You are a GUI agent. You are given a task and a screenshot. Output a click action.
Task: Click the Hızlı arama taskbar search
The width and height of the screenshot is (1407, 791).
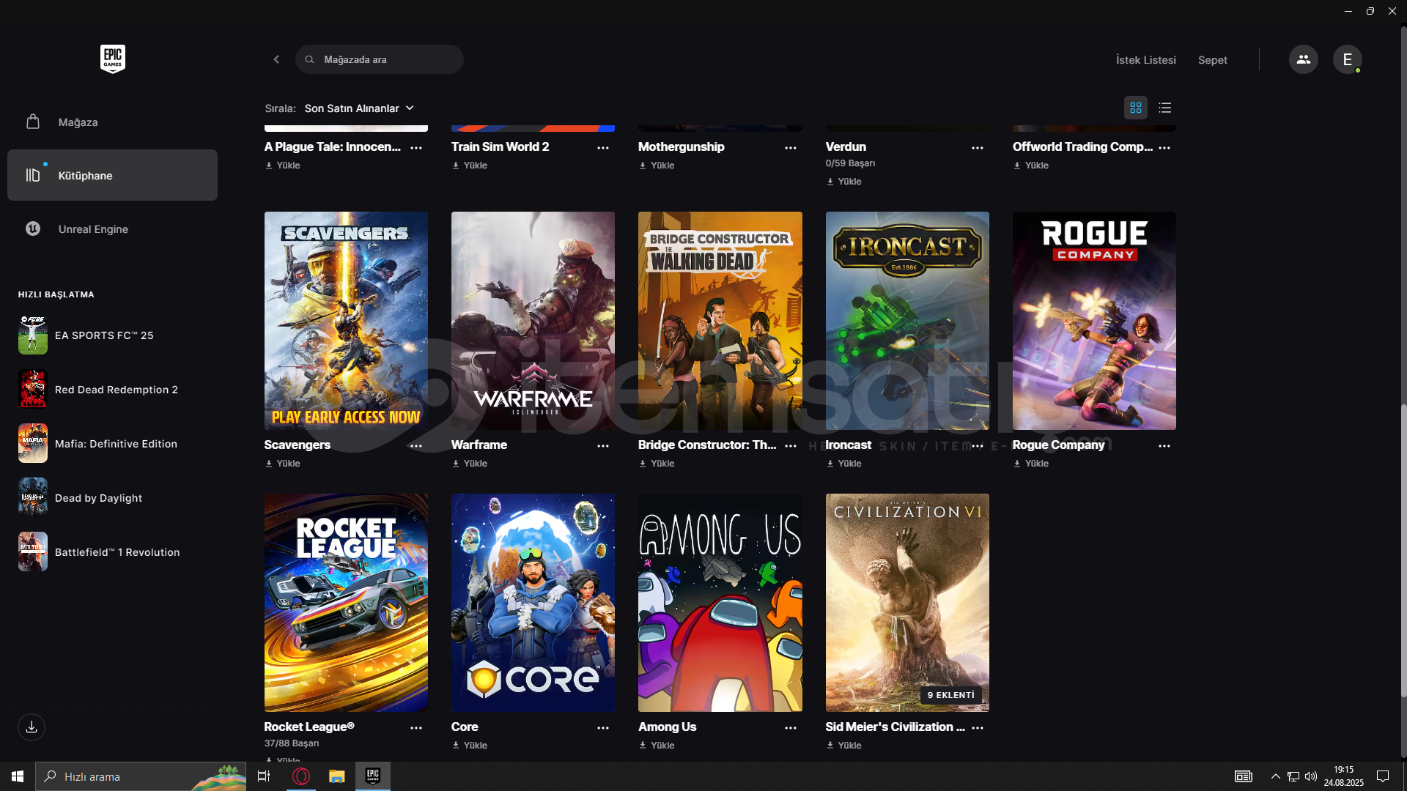click(x=141, y=776)
